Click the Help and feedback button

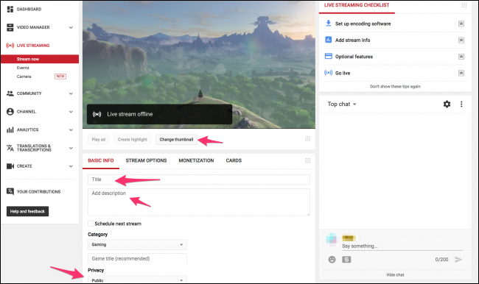pos(27,211)
